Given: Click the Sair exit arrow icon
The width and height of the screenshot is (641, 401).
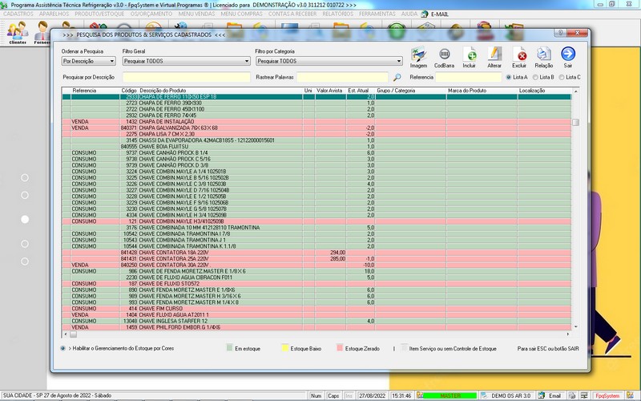Looking at the screenshot, I should point(568,55).
